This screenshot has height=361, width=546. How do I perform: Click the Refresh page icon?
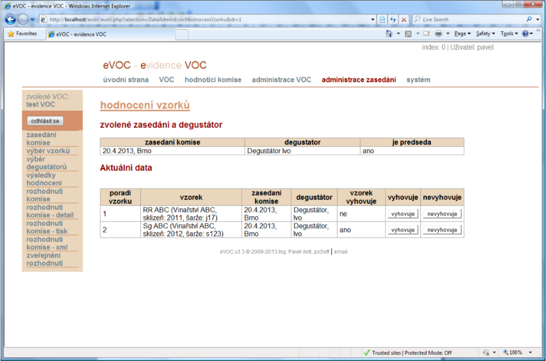393,19
